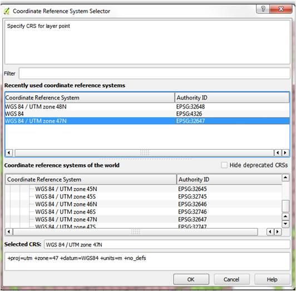296x291 pixels.
Task: Click into the Filter text field
Action: tap(155, 73)
